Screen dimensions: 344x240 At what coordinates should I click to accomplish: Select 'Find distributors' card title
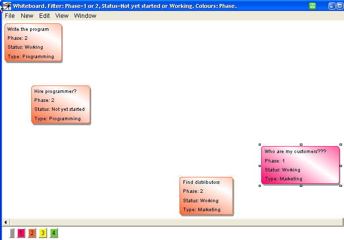(x=201, y=182)
